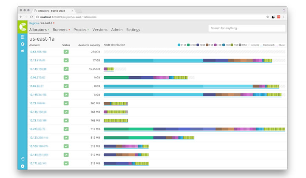Screen dimensions: 306x178
Task: Click the Available capacity column header
Action: click(x=89, y=45)
